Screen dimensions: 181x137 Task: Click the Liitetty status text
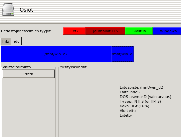(126, 115)
